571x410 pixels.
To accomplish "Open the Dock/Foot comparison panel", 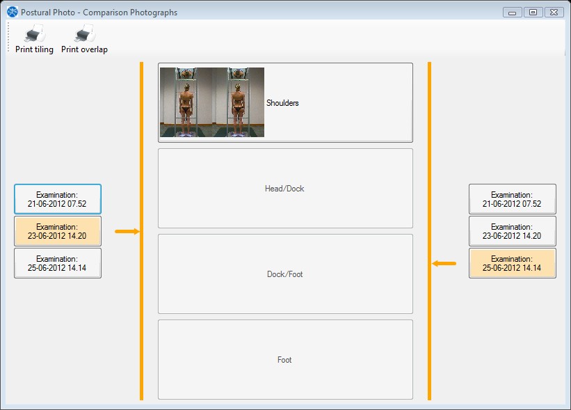I will tap(285, 274).
